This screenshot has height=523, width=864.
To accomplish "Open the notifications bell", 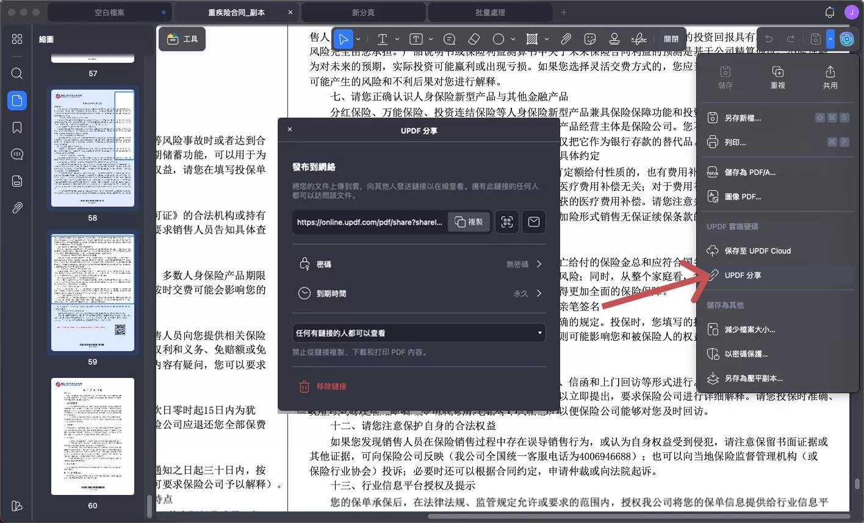I will point(830,12).
